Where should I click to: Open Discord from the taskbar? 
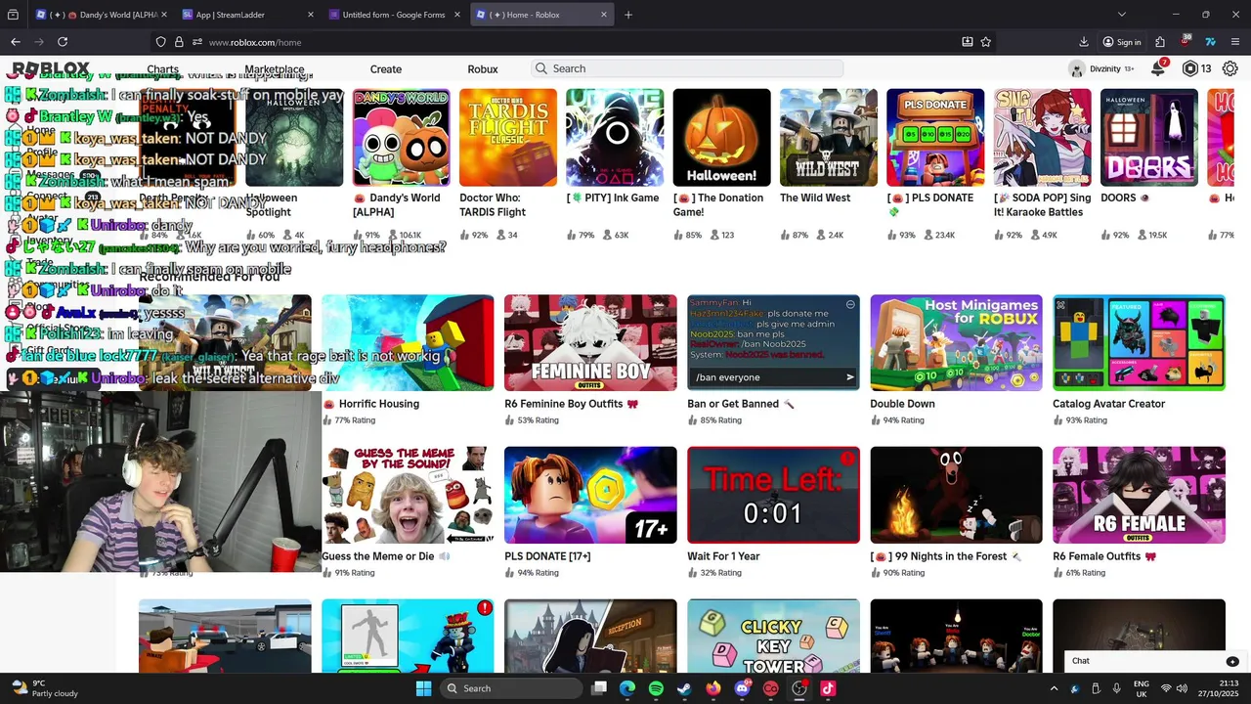coord(742,688)
